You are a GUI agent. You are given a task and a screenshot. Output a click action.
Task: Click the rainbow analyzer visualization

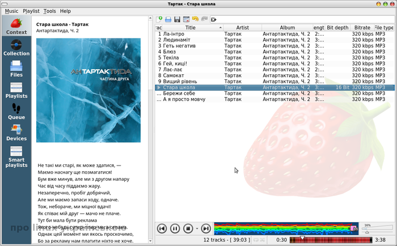pyautogui.click(x=286, y=229)
